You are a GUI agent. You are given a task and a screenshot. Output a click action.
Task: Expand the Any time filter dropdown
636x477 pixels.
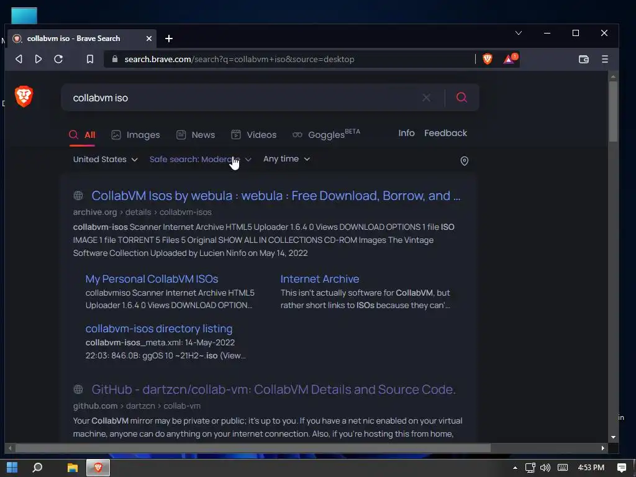click(287, 159)
